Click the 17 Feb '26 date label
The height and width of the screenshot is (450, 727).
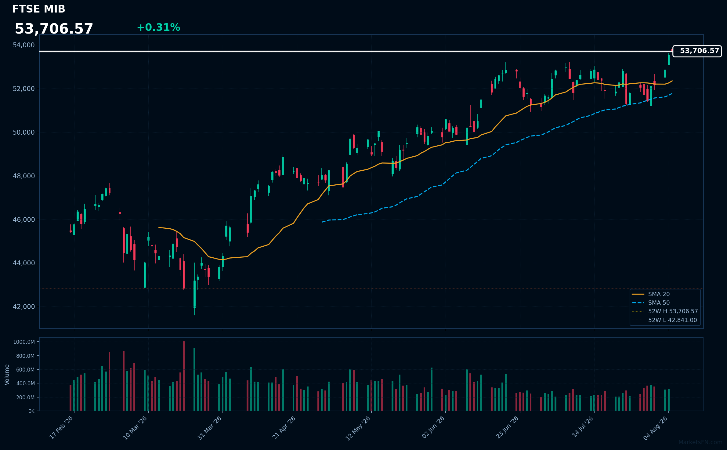(61, 428)
